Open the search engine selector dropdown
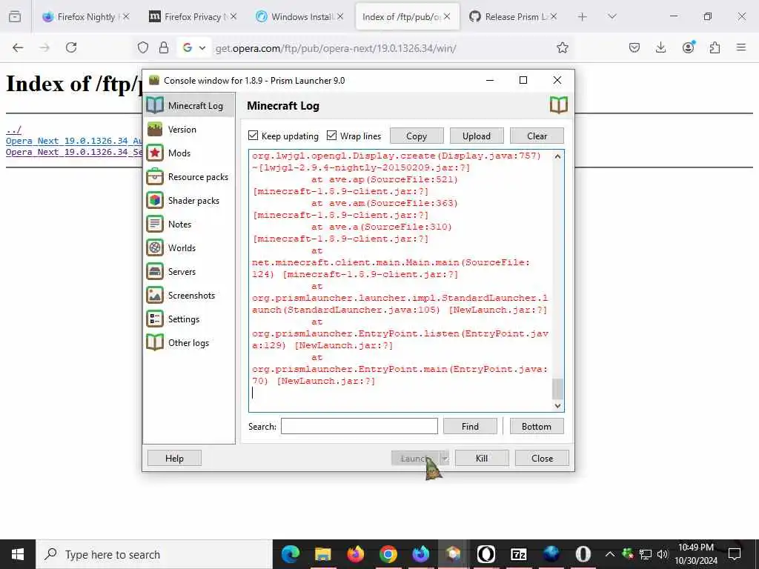This screenshot has width=759, height=569. click(194, 47)
